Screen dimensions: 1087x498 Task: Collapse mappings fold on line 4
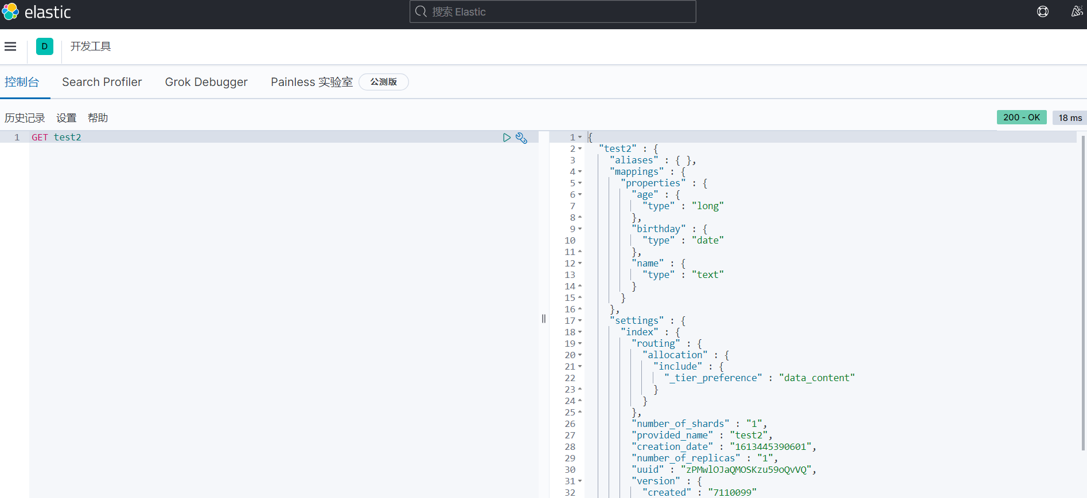tap(580, 172)
